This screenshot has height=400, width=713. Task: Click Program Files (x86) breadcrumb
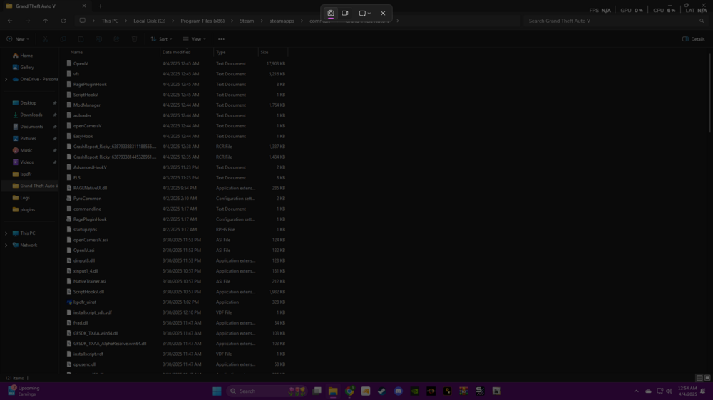tap(202, 21)
